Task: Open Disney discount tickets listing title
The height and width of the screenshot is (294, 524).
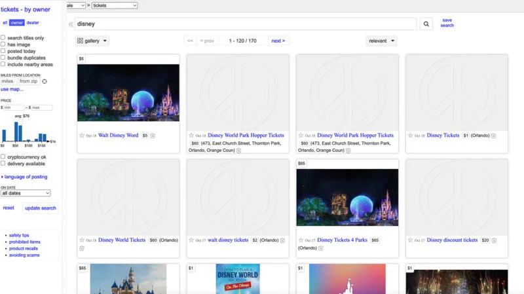Action: (452, 240)
